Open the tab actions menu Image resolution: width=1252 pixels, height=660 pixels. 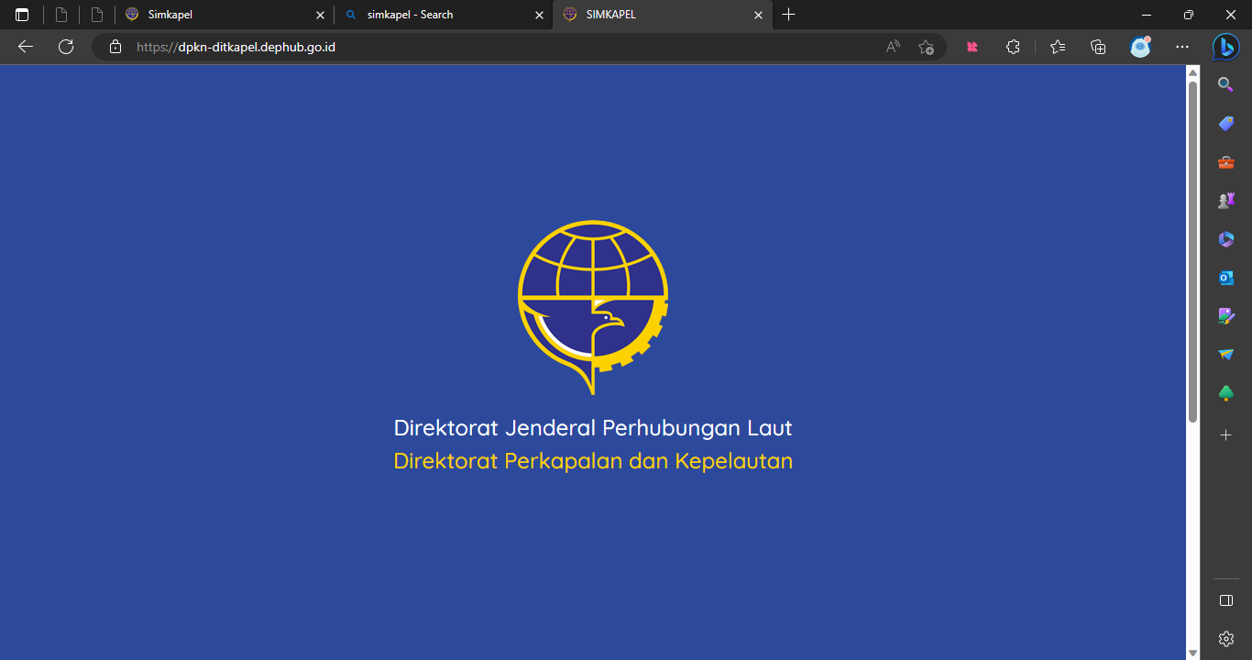22,15
